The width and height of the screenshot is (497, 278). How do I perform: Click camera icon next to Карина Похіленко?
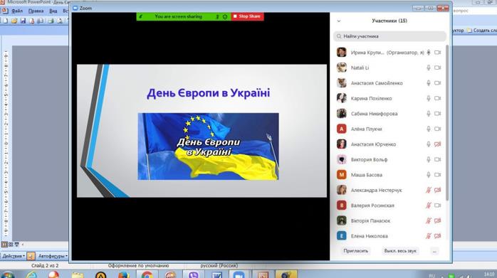(437, 98)
